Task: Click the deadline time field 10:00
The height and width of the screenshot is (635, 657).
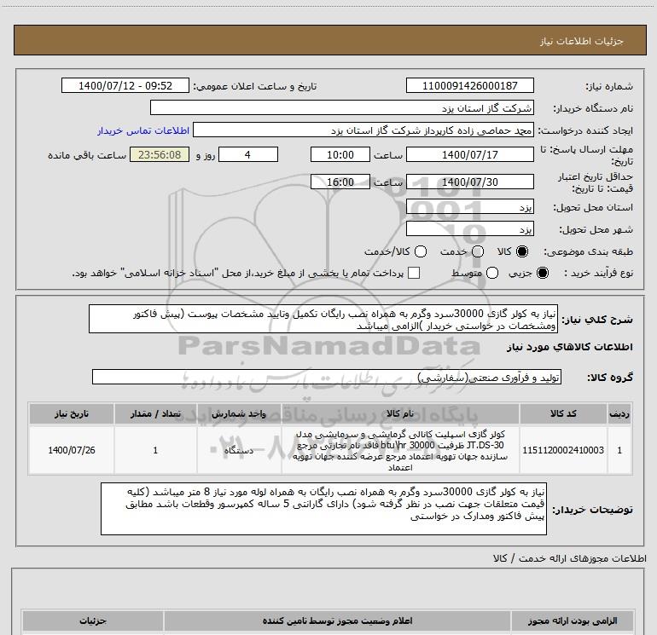Action: click(x=340, y=154)
